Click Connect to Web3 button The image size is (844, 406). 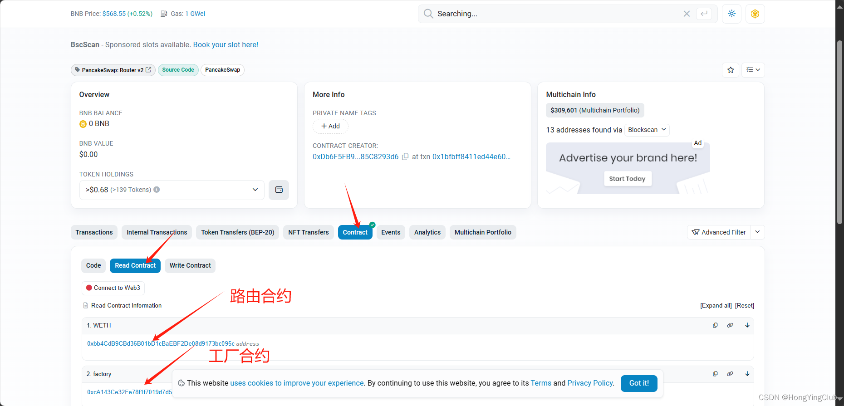coord(113,288)
